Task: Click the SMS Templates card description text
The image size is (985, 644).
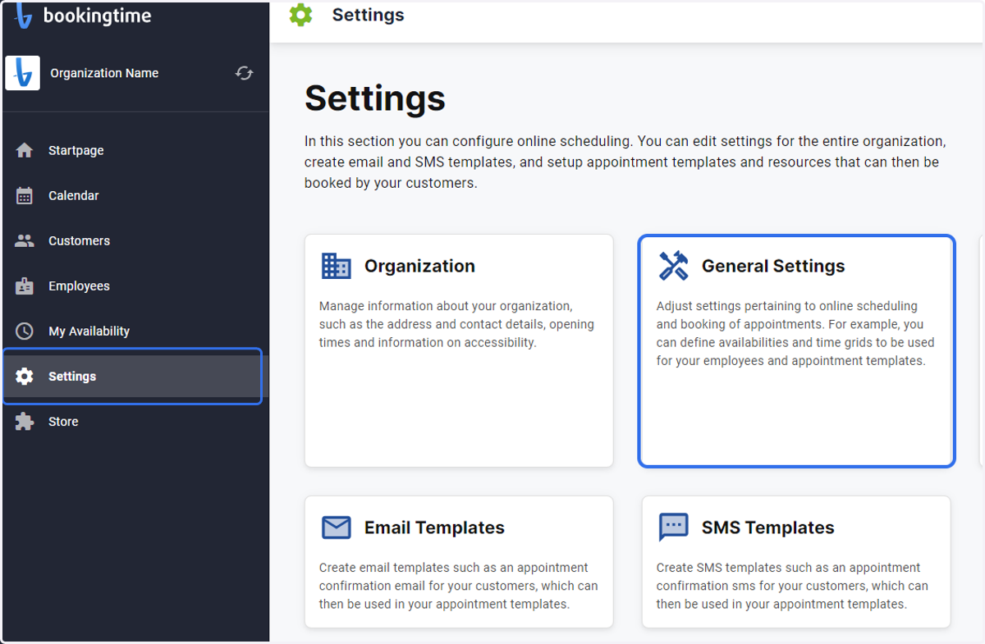Action: (x=792, y=586)
